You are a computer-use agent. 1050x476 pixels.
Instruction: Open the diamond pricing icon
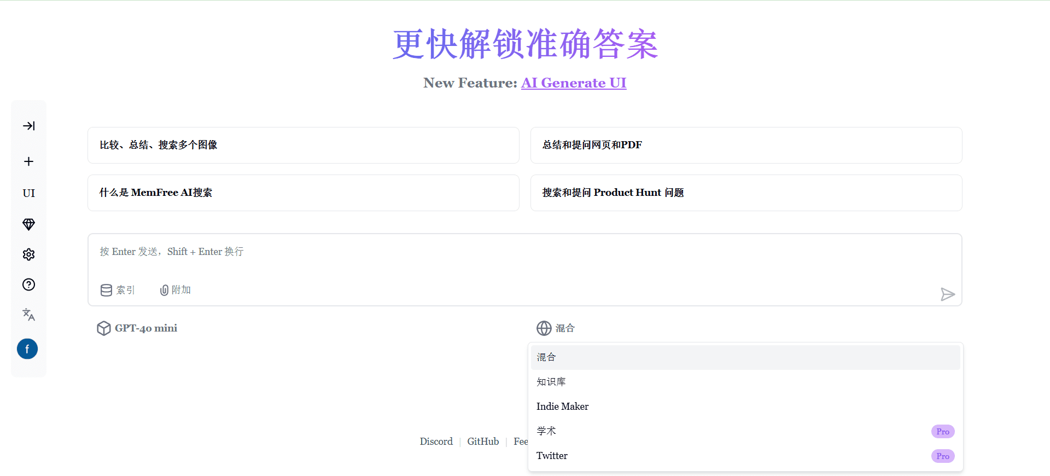tap(29, 224)
